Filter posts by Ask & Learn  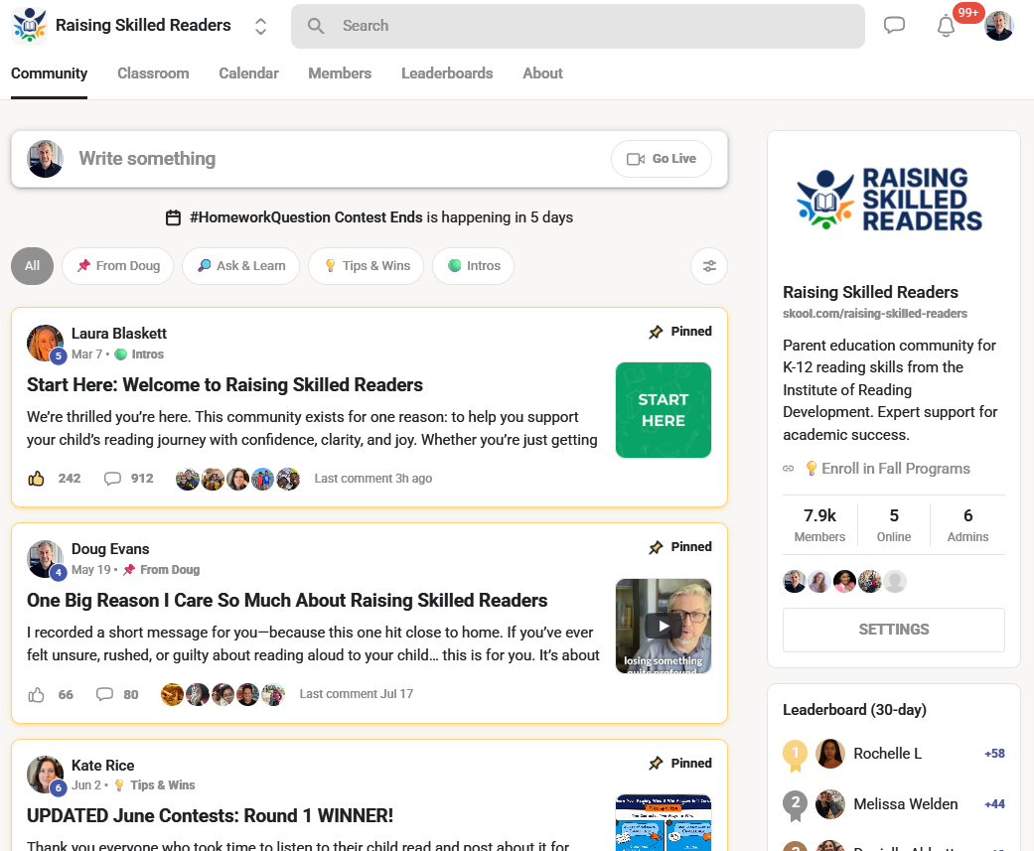(x=241, y=266)
